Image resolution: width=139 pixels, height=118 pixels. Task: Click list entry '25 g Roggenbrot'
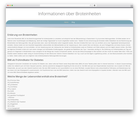[13, 104]
